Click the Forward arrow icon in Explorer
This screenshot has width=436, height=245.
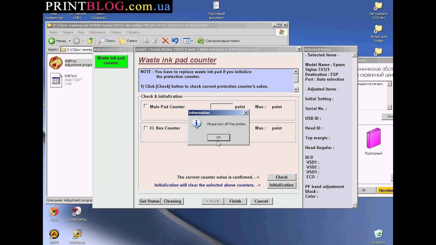pos(76,41)
